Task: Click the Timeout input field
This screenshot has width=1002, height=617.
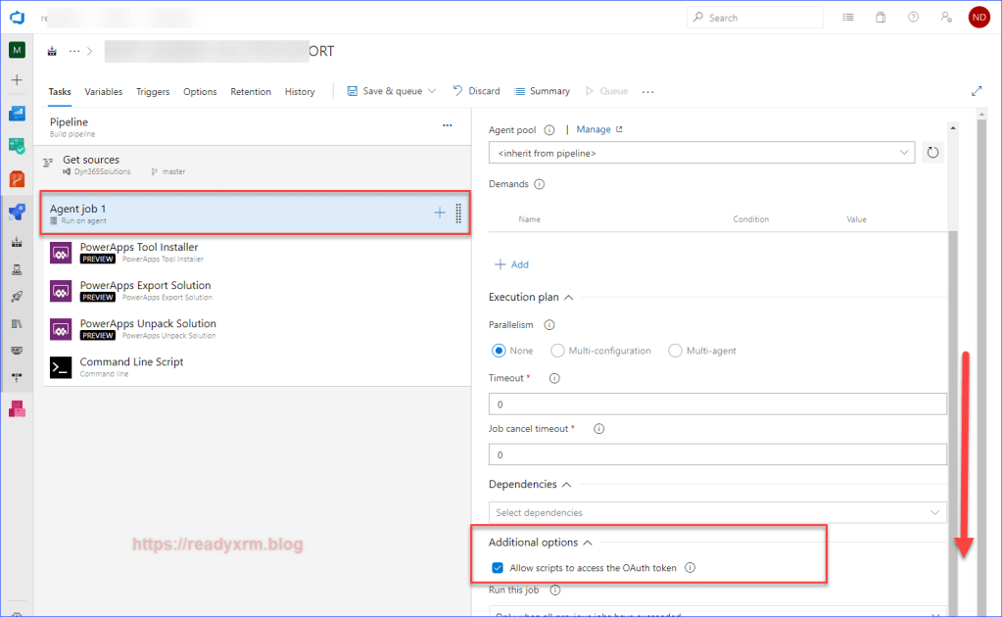Action: 717,403
